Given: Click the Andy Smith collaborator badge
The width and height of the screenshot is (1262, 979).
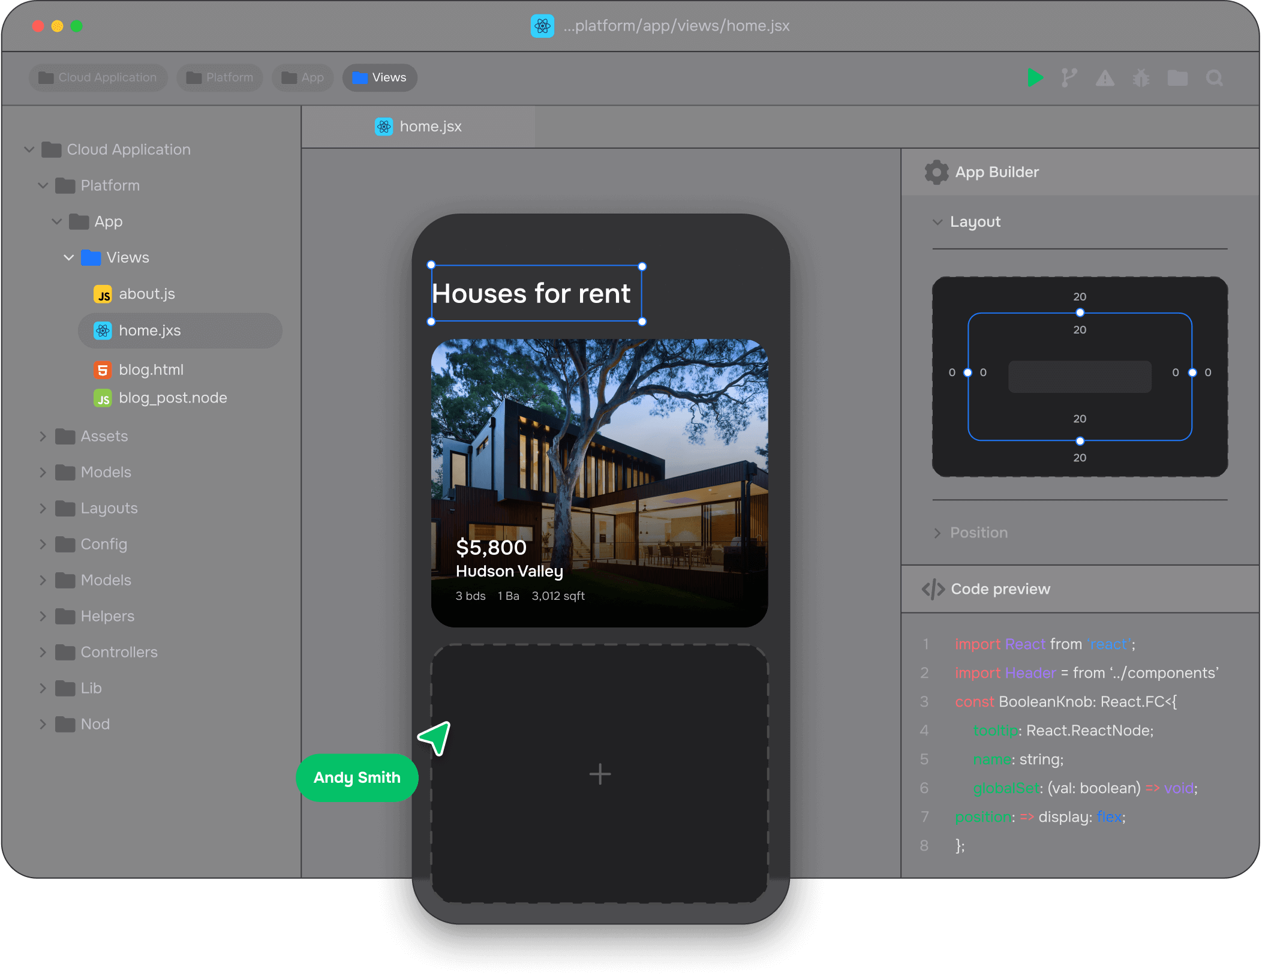Looking at the screenshot, I should tap(357, 777).
